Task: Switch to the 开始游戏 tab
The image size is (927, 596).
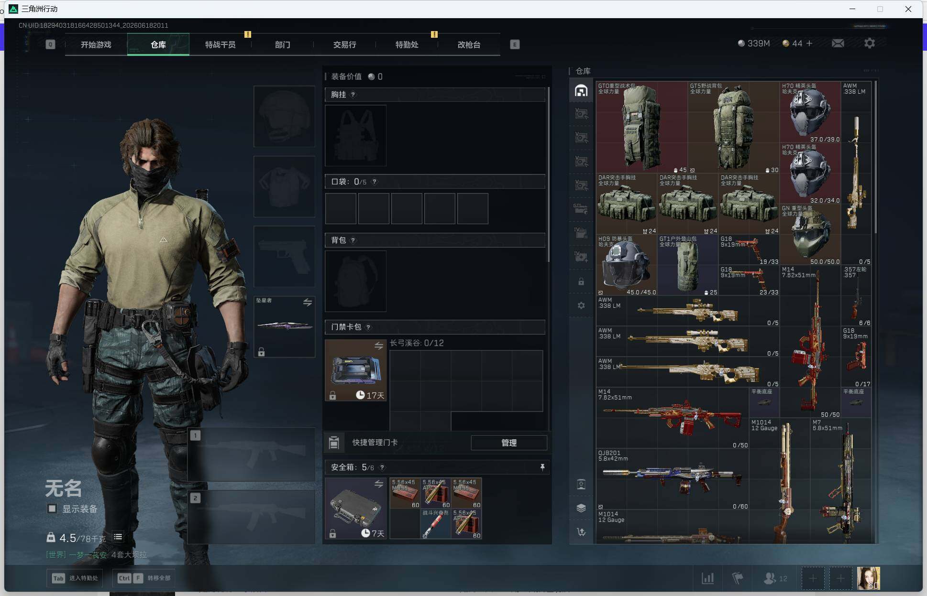Action: pos(96,44)
